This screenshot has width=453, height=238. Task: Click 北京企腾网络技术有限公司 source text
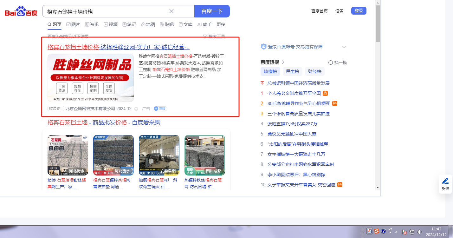(x=90, y=109)
